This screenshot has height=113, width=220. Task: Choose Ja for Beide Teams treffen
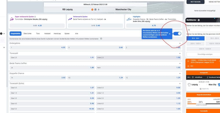52,68
